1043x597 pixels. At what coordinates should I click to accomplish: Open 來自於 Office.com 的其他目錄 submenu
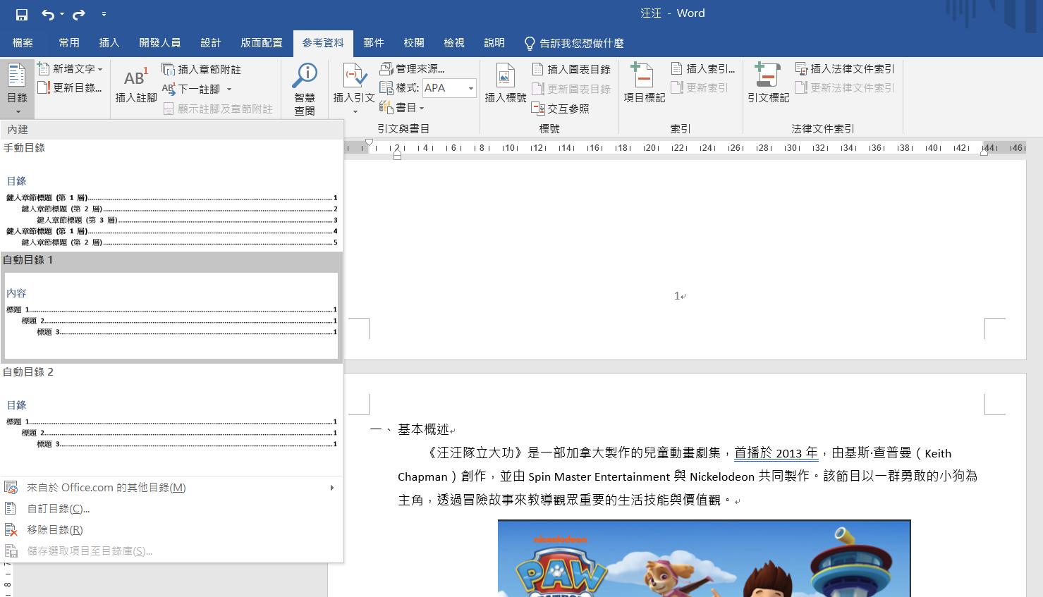click(x=171, y=488)
